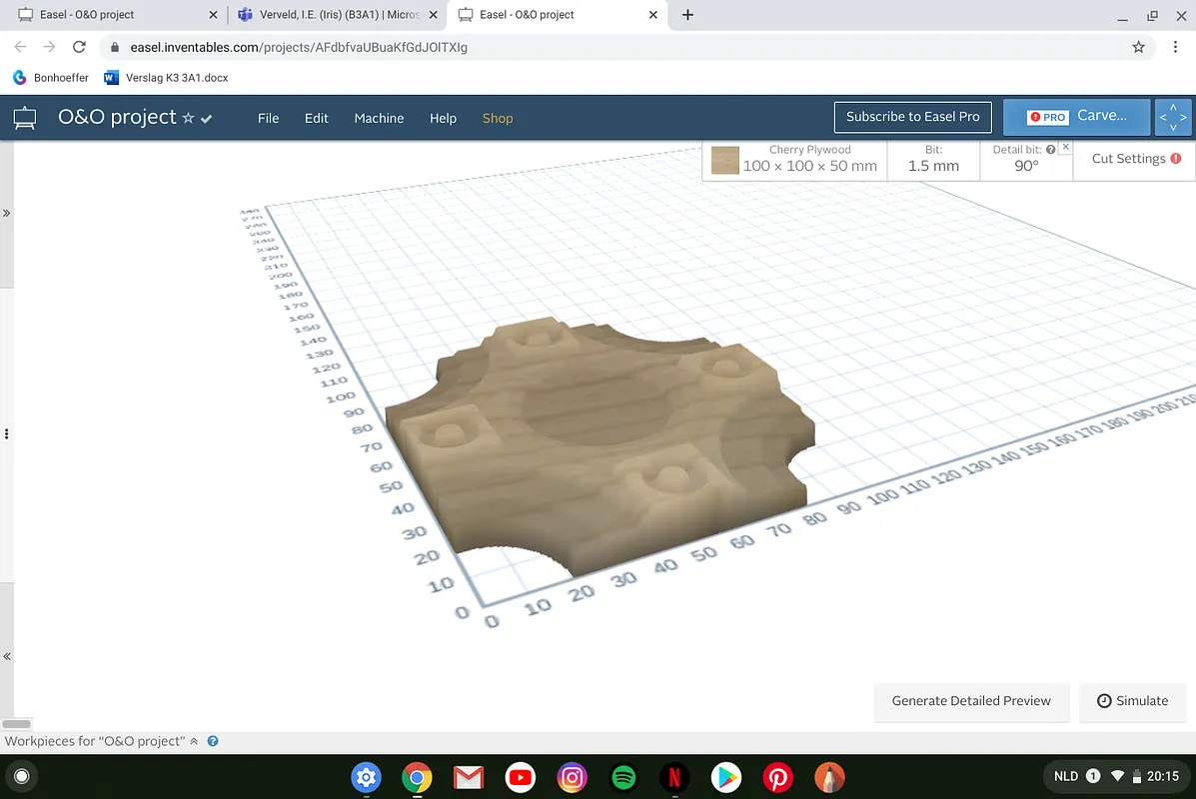1196x799 pixels.
Task: Expand the Workpieces panel chevron
Action: pyautogui.click(x=194, y=741)
